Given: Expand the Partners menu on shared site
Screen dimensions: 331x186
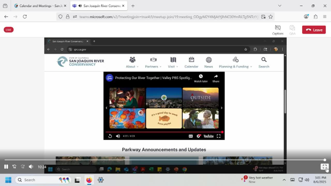Looking at the screenshot, I should click(153, 63).
